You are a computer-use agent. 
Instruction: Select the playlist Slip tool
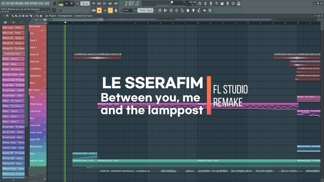(x=27, y=16)
